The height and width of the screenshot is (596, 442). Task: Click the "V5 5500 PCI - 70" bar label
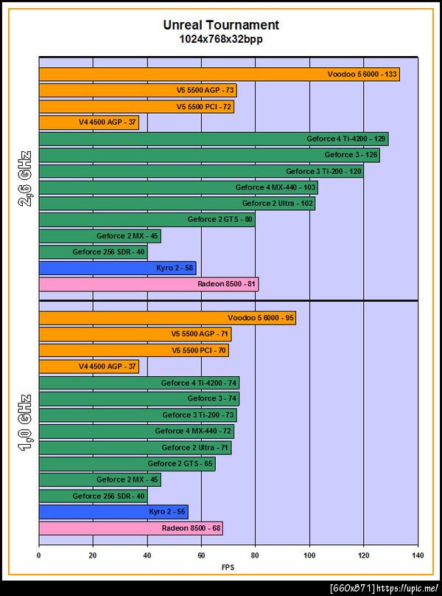[x=199, y=350]
